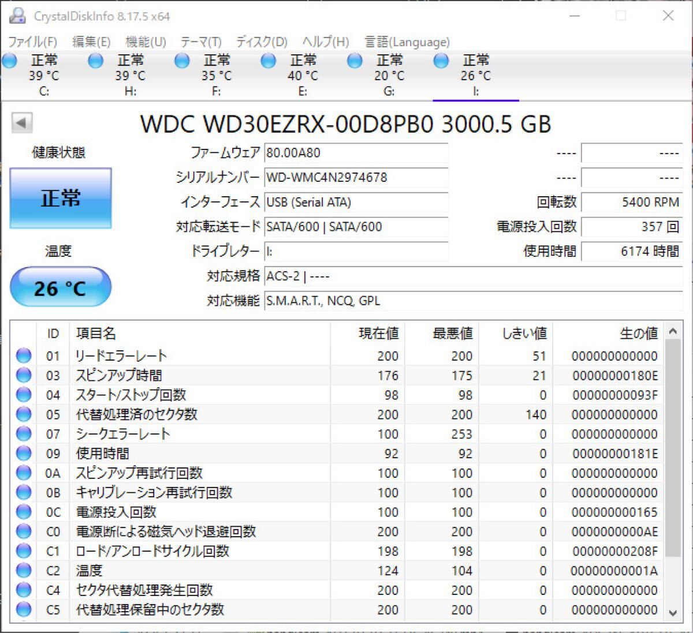Image resolution: width=693 pixels, height=633 pixels.
Task: Click the 正常 health status button
Action: pyautogui.click(x=61, y=198)
